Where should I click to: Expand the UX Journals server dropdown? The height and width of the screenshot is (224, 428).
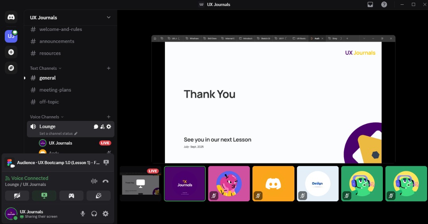point(109,17)
